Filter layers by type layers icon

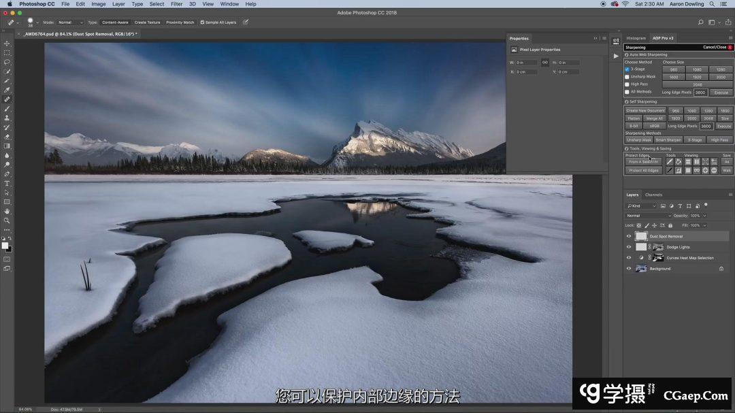point(681,205)
